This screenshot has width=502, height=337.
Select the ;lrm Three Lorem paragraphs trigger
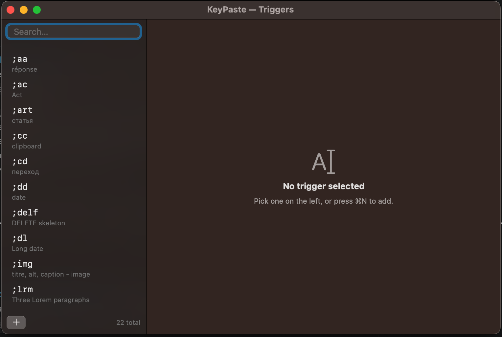[x=74, y=295]
